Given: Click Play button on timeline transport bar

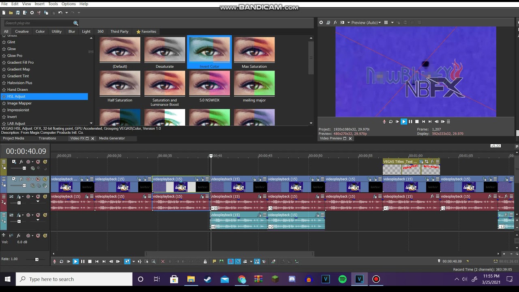Looking at the screenshot, I should click(75, 262).
